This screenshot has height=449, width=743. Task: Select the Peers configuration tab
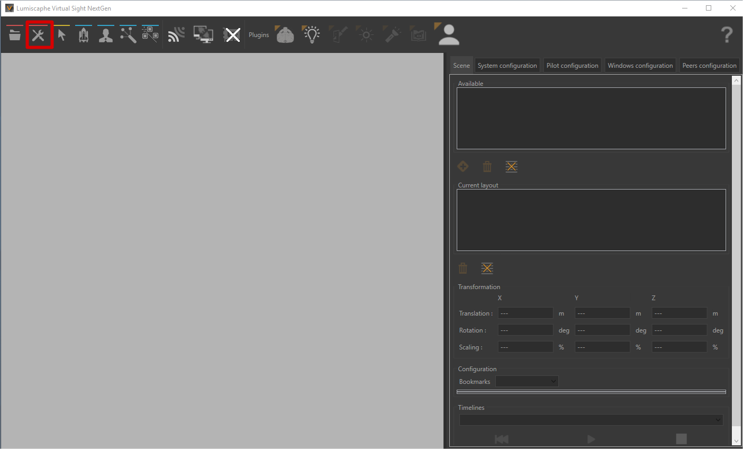coord(709,66)
